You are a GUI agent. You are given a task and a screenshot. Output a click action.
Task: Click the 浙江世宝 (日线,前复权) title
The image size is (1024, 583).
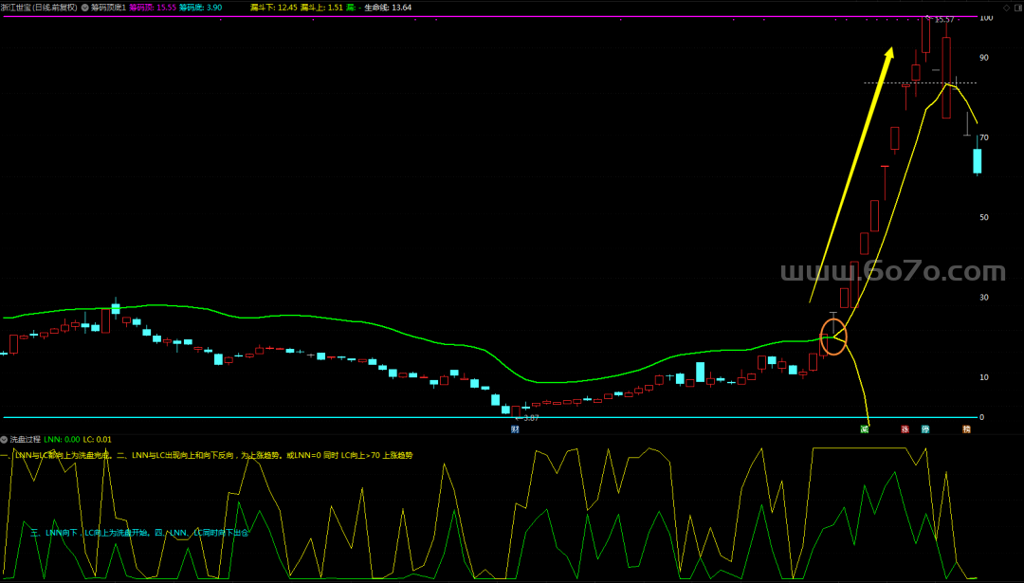click(x=39, y=7)
